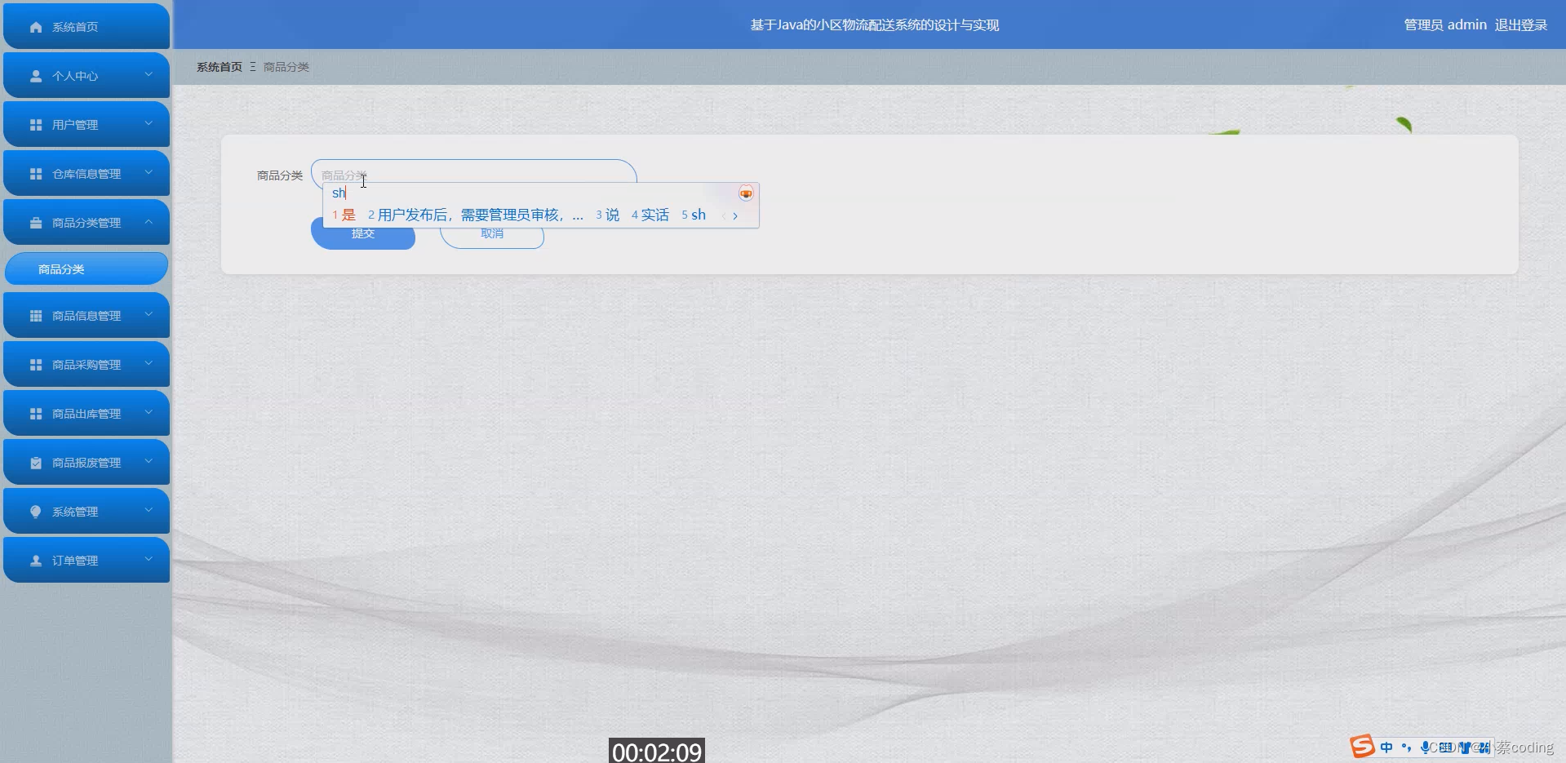Focus the 商品分类 input field
The width and height of the screenshot is (1566, 763).
473,175
